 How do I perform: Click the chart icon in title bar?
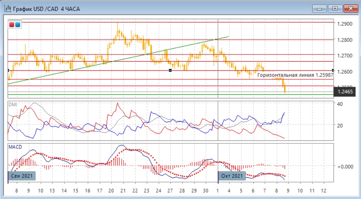coord(7,8)
